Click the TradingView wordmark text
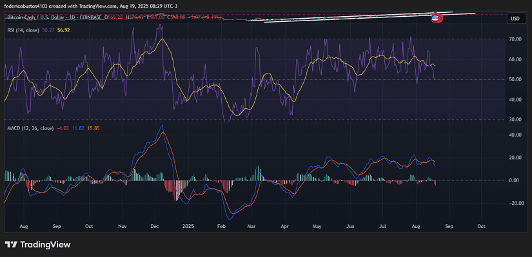Screen dimensions: 532x257 (46, 245)
